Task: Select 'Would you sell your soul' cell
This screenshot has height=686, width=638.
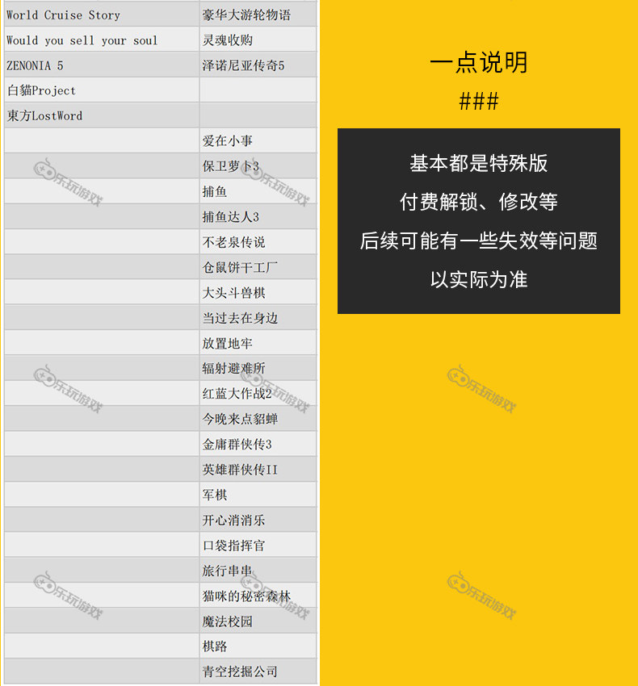Action: (x=102, y=40)
